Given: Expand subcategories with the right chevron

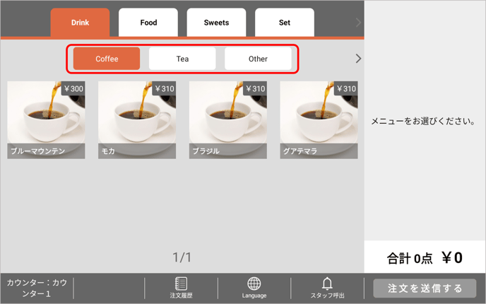Looking at the screenshot, I should click(358, 59).
